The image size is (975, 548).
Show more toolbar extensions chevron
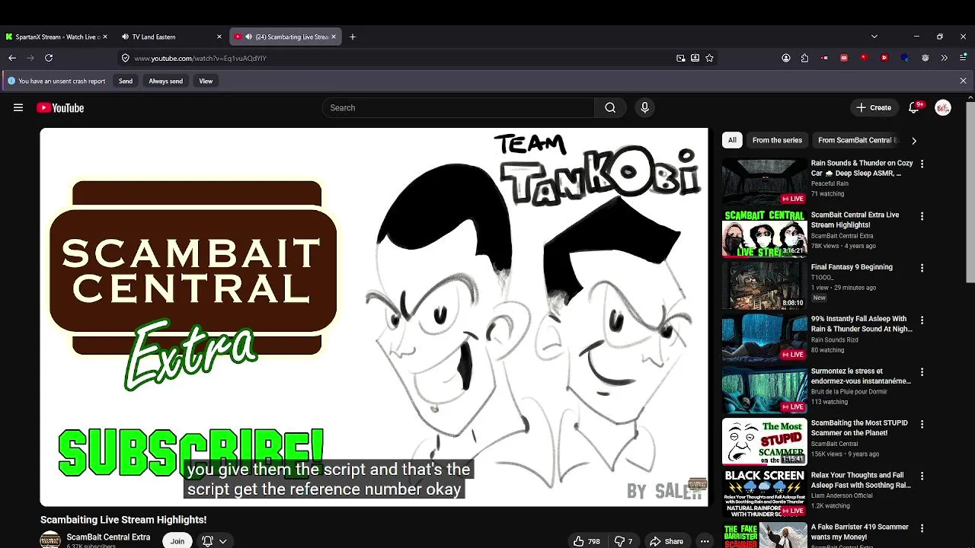[x=945, y=58]
